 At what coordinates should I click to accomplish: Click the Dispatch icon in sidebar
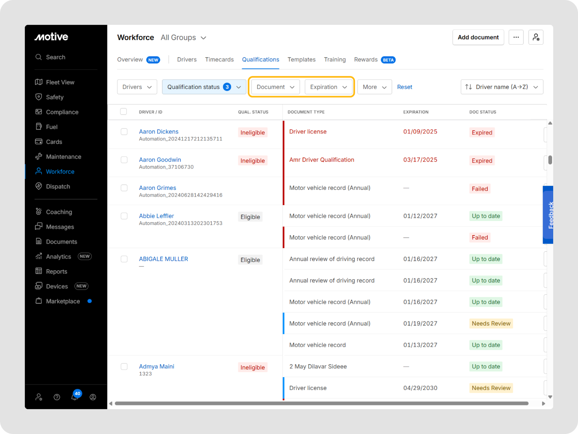click(x=39, y=186)
